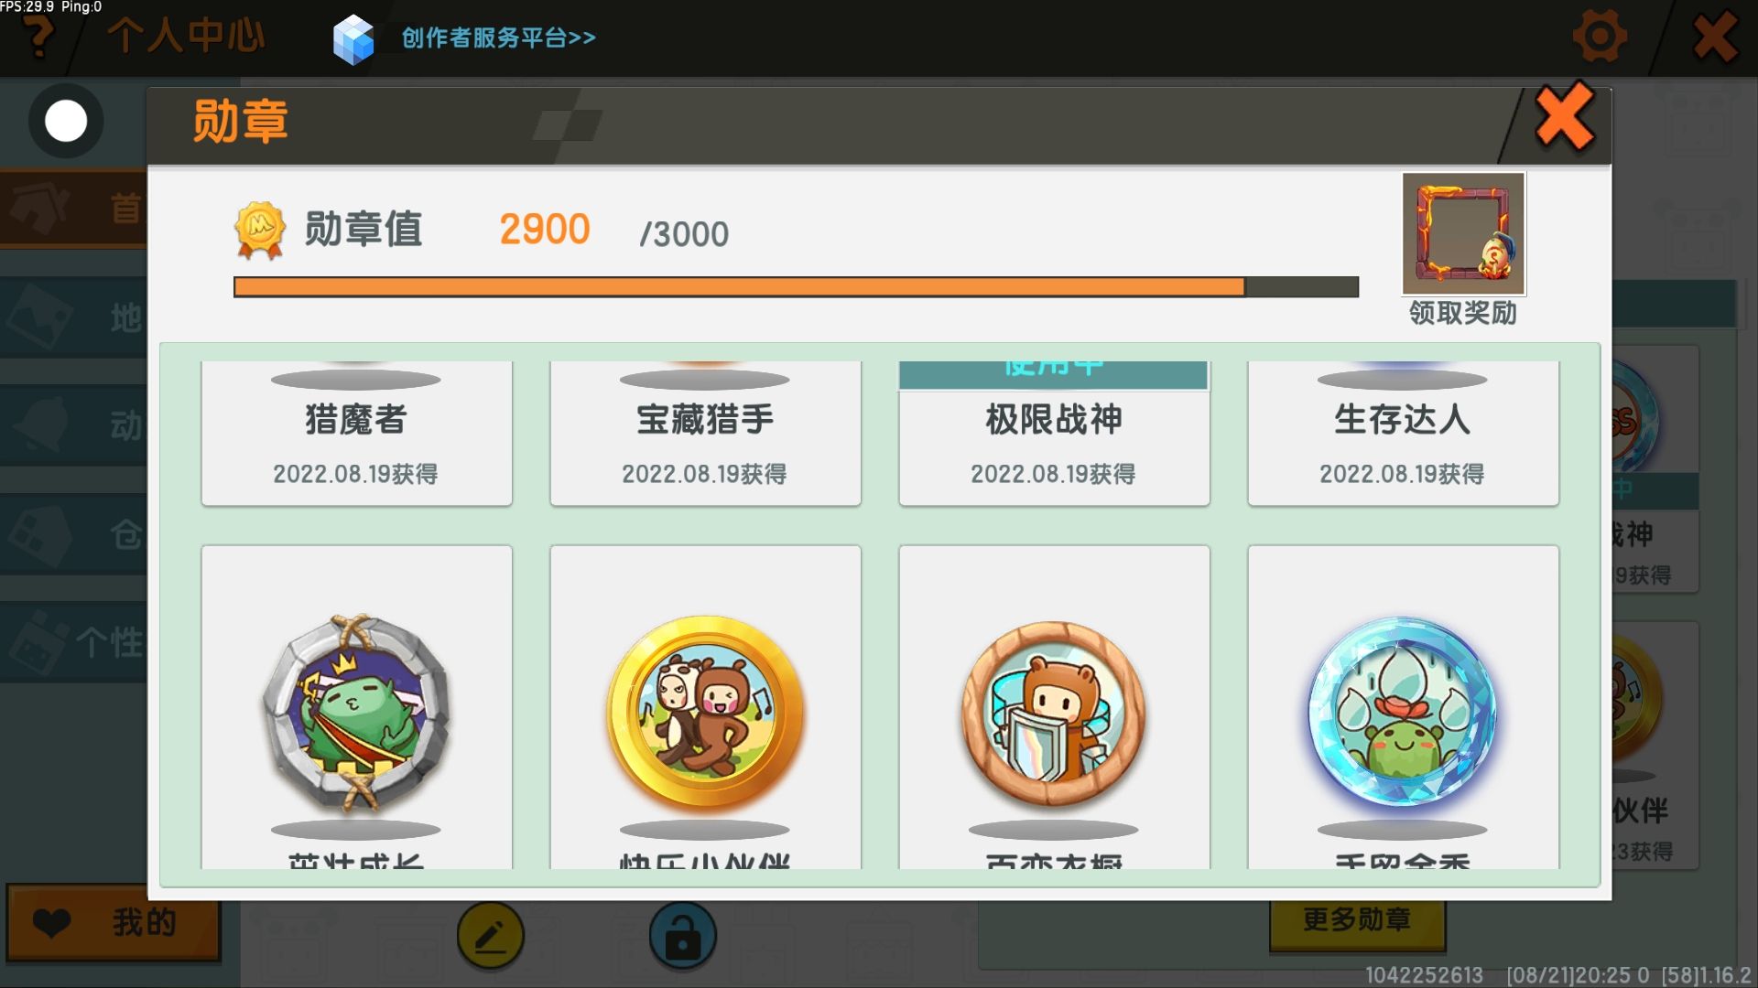The height and width of the screenshot is (988, 1758).
Task: Open 创作者服务平台>> link
Action: [498, 38]
